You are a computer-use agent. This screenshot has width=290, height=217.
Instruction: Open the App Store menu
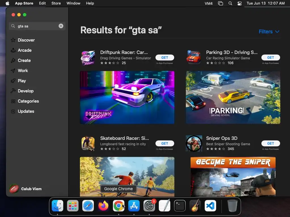[x=24, y=3]
